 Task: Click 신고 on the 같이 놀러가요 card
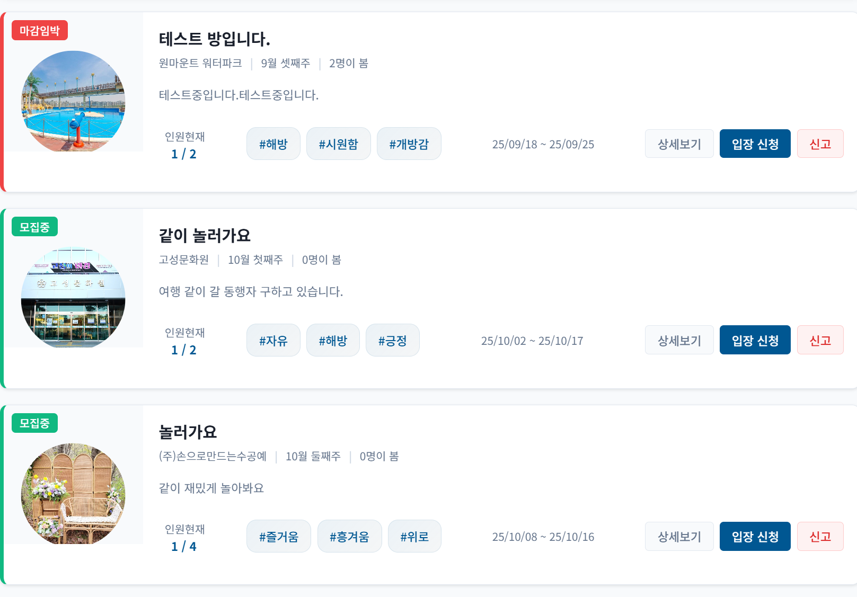[x=820, y=340]
